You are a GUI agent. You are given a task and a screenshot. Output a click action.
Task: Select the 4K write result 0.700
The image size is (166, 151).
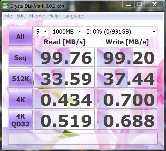click(127, 99)
